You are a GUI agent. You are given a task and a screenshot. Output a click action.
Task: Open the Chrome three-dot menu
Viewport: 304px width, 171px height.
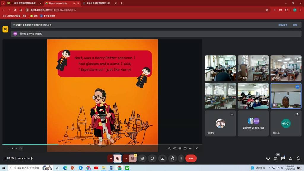click(x=300, y=10)
